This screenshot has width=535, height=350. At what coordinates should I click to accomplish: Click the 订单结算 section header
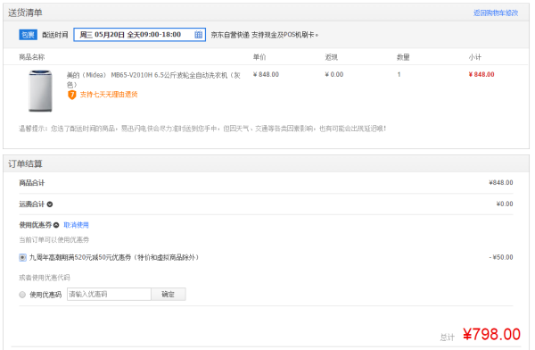tap(25, 163)
